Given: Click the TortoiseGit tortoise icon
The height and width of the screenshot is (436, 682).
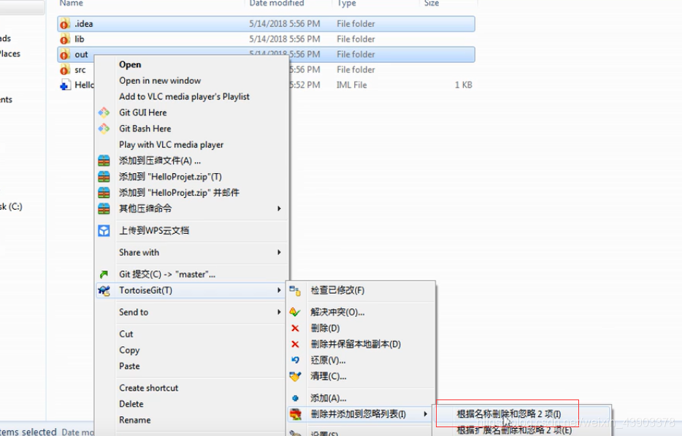Looking at the screenshot, I should (x=104, y=290).
